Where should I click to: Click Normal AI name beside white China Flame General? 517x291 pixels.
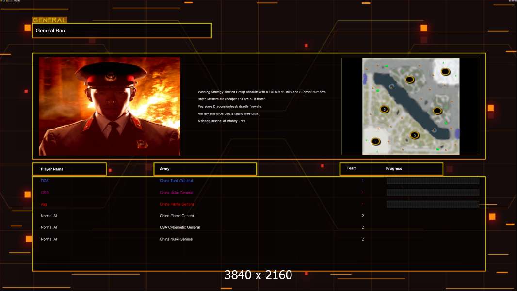click(49, 216)
